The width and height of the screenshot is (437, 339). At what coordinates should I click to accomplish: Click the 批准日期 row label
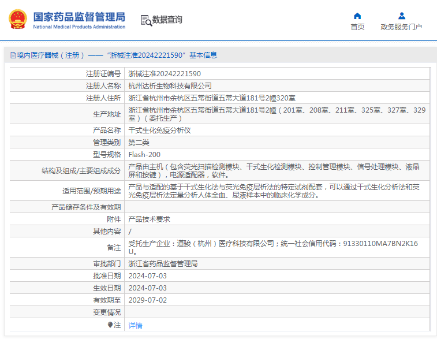107,275
